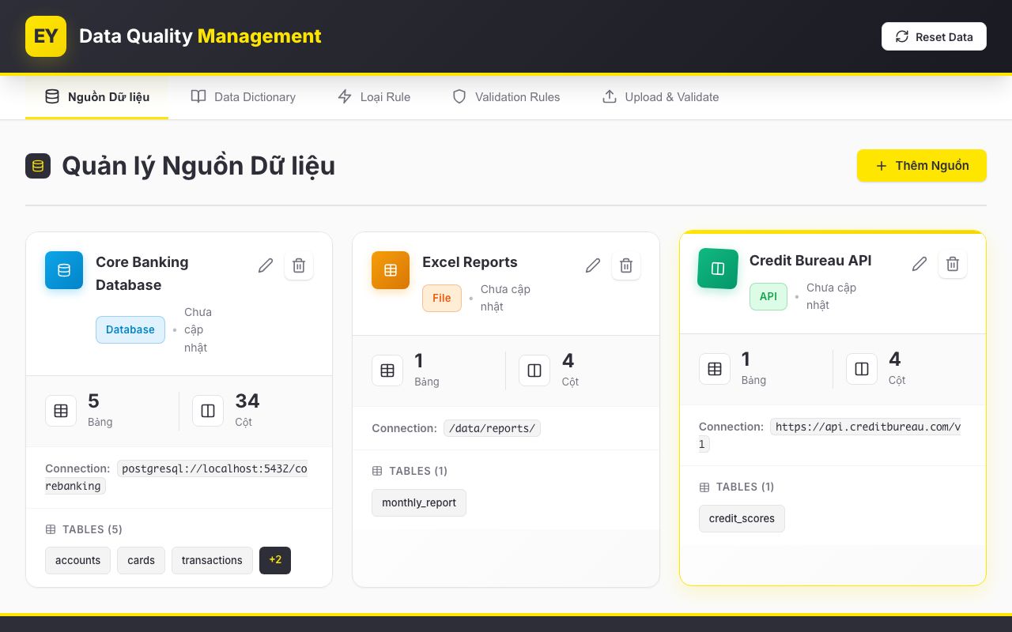Select the transactions table chip
The height and width of the screenshot is (632, 1012).
click(x=212, y=560)
